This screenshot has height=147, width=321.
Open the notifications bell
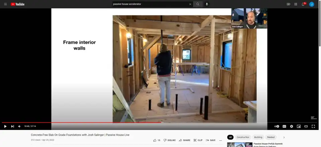[304, 4]
